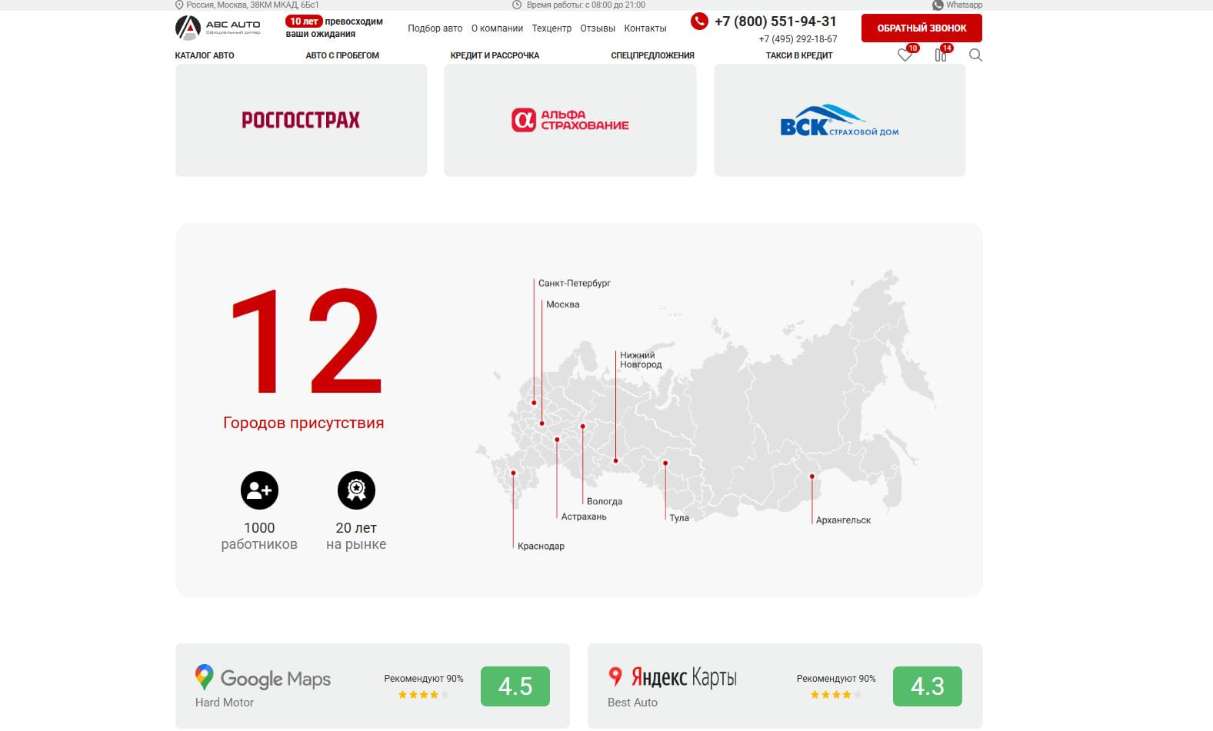Open the Отзывы page

[x=598, y=28]
